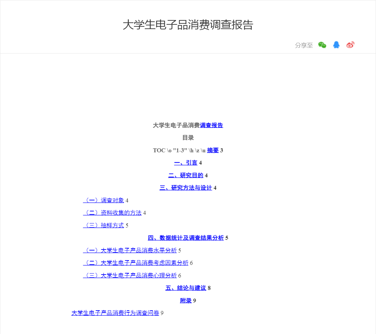Go to section 五、结论与建议

tap(185, 288)
